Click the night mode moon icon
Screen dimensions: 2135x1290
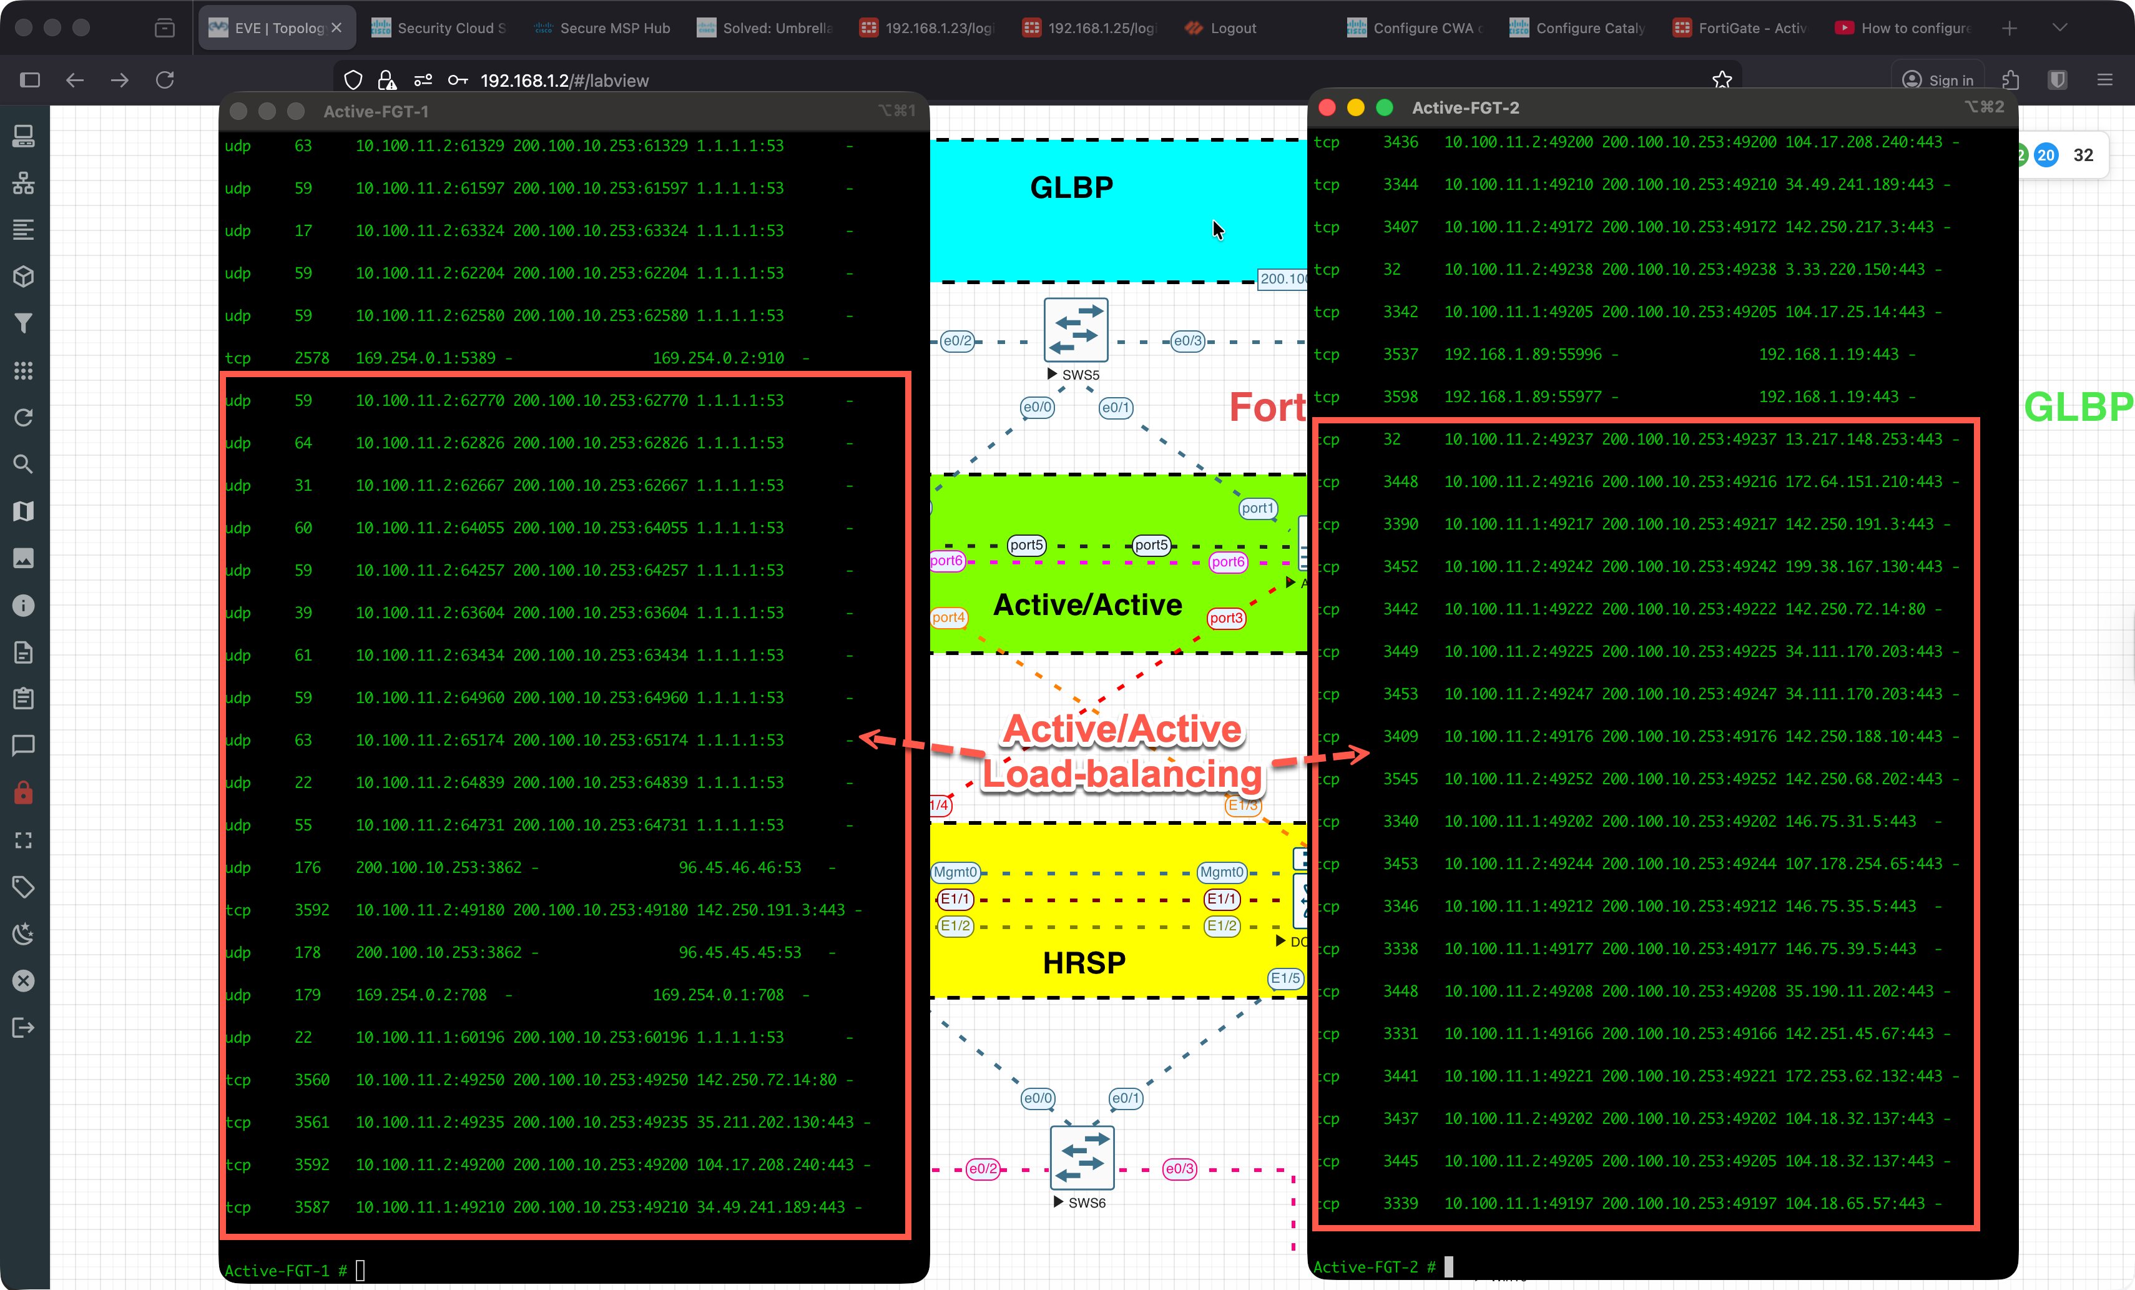coord(23,933)
